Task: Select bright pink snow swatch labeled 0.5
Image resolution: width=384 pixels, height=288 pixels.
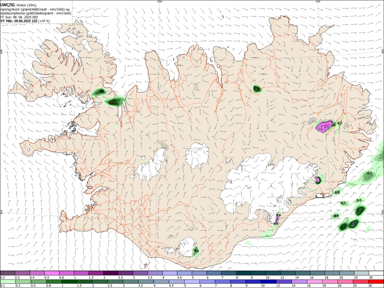Action: pyautogui.click(x=52, y=273)
